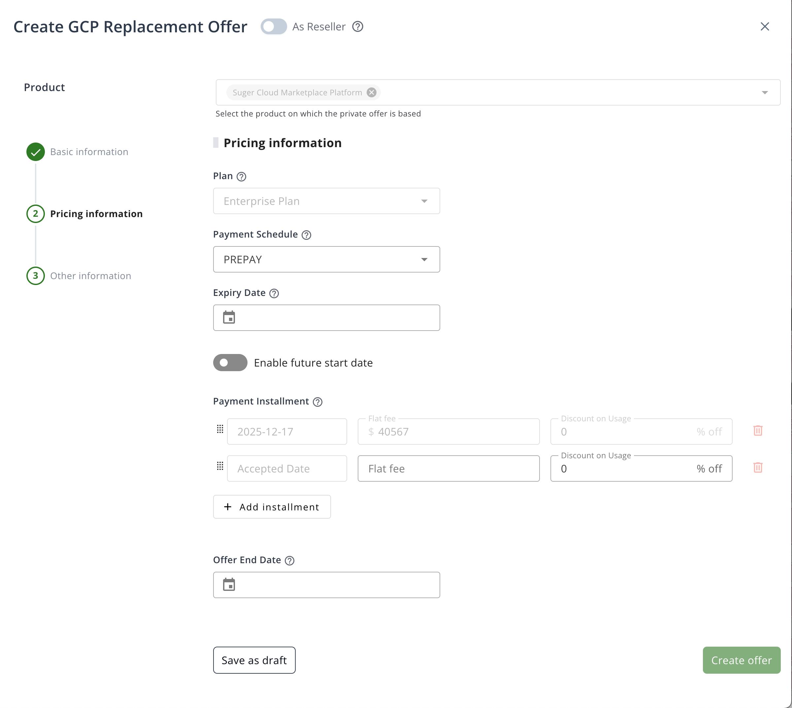
Task: Click the Payment Schedule help icon
Action: (x=306, y=235)
